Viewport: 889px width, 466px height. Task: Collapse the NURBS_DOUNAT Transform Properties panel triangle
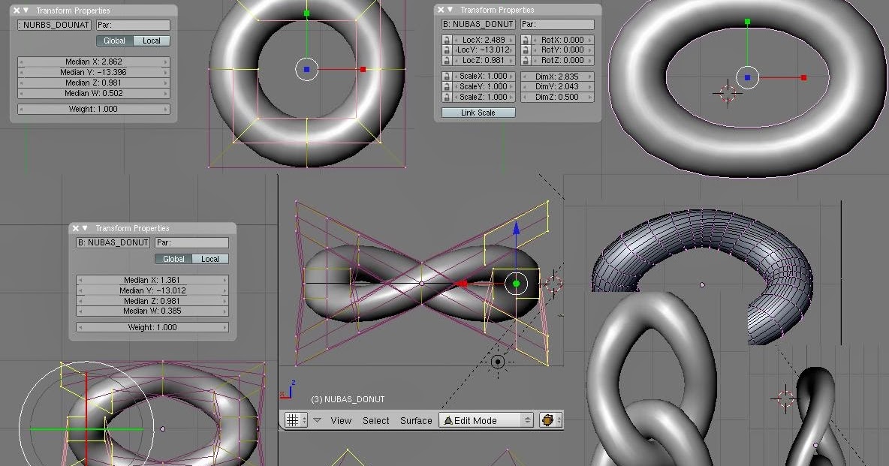[26, 11]
